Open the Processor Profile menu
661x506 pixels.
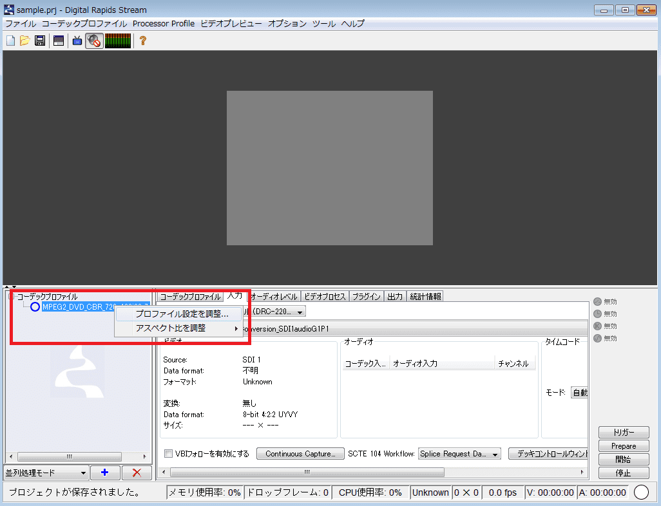(164, 24)
